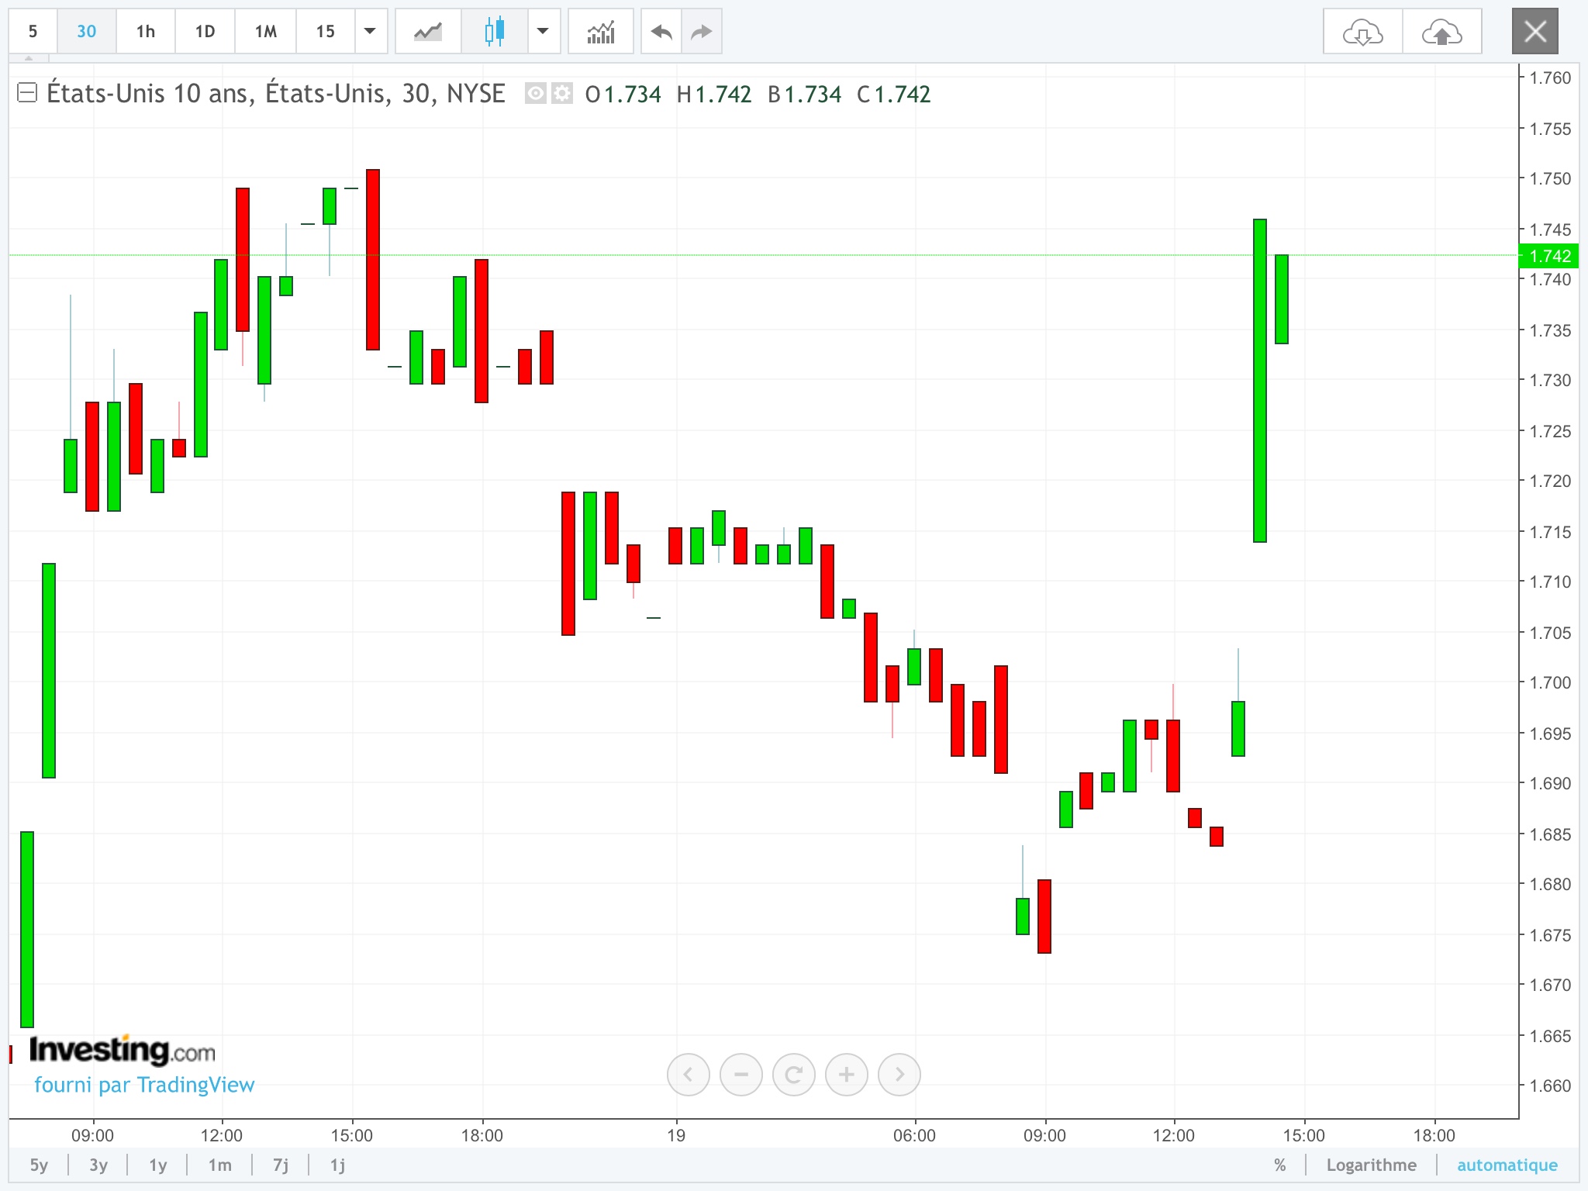Select the 1D interval
This screenshot has height=1191, width=1588.
[205, 32]
